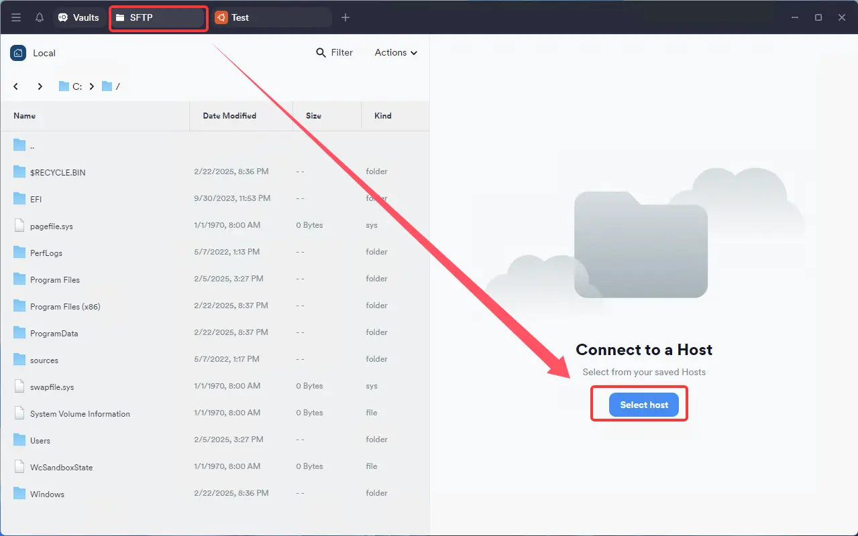Viewport: 858px width, 536px height.
Task: Click the C: drive folder icon
Action: [x=64, y=86]
